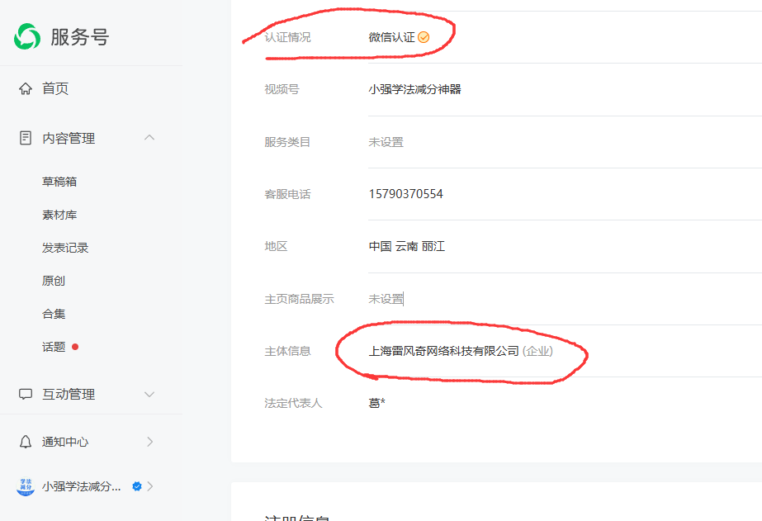
Task: Open 素材库 in the sidebar
Action: click(x=59, y=215)
